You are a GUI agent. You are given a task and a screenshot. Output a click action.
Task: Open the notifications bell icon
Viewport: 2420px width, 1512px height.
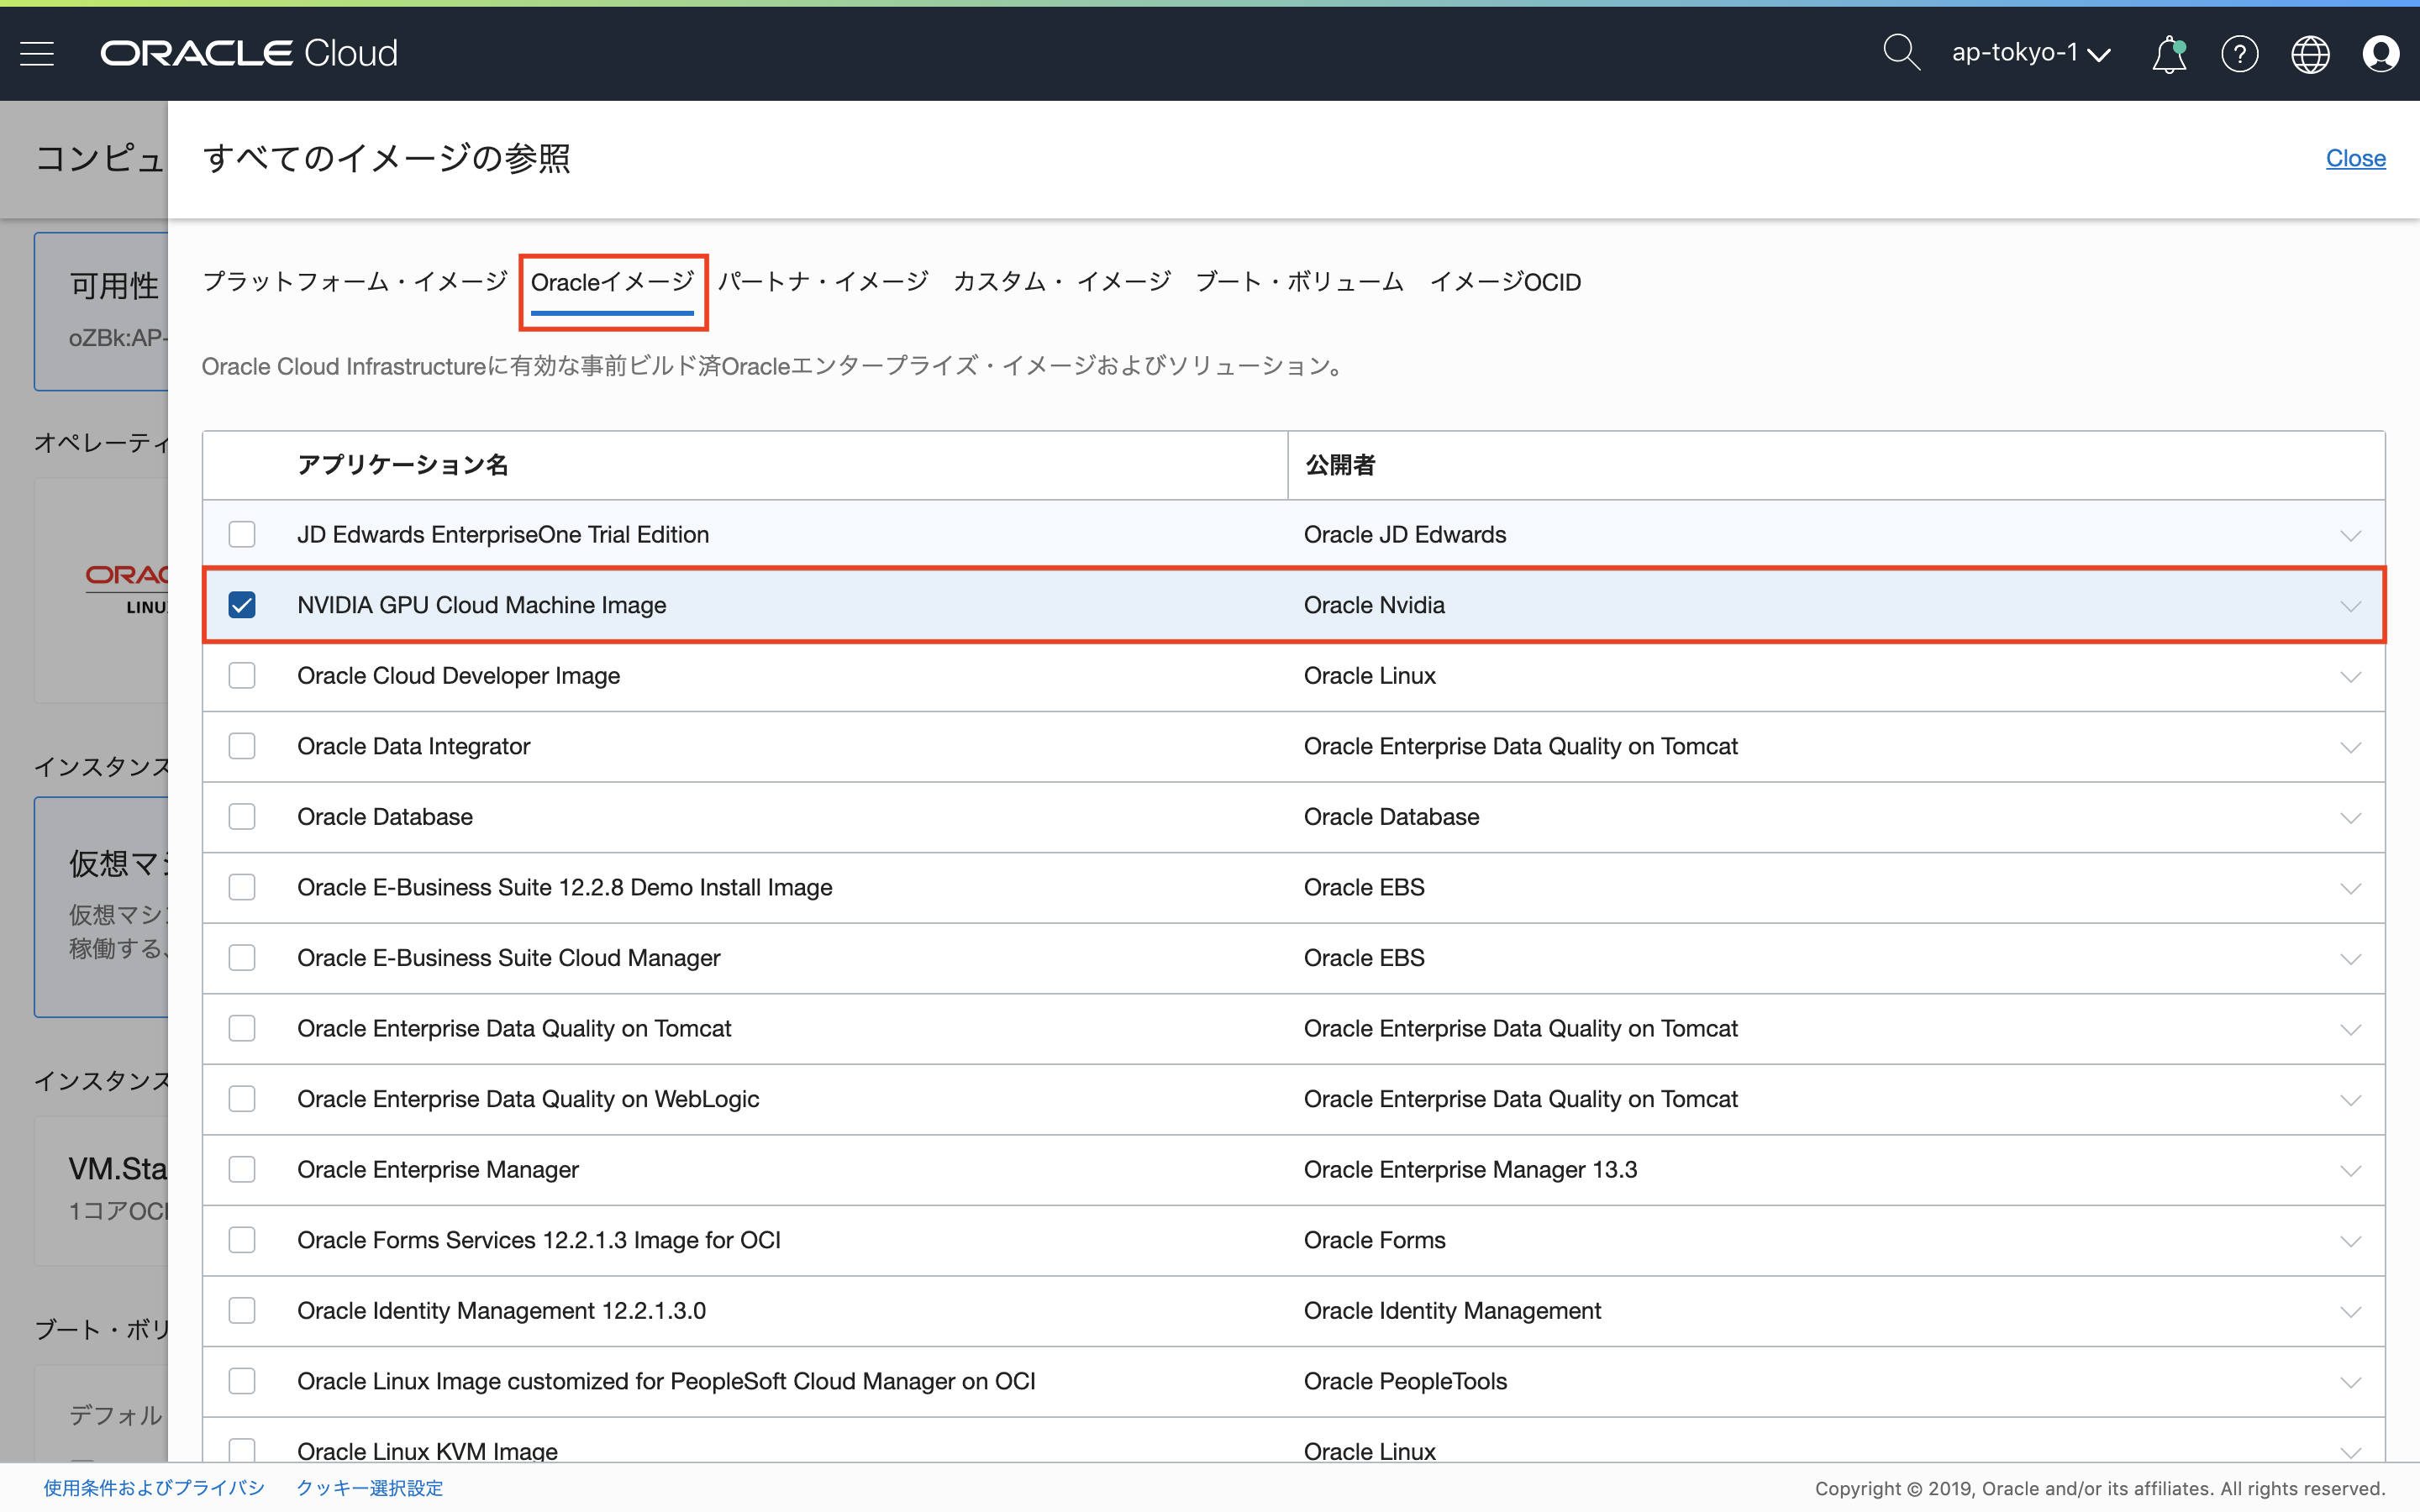(x=2168, y=54)
